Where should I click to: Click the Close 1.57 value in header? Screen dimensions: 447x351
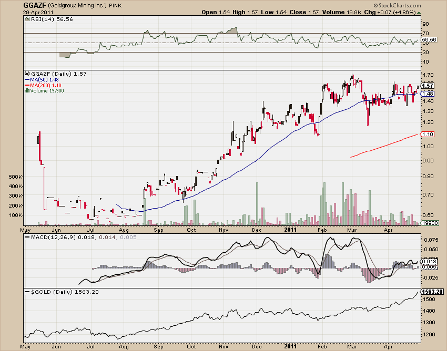(304, 12)
